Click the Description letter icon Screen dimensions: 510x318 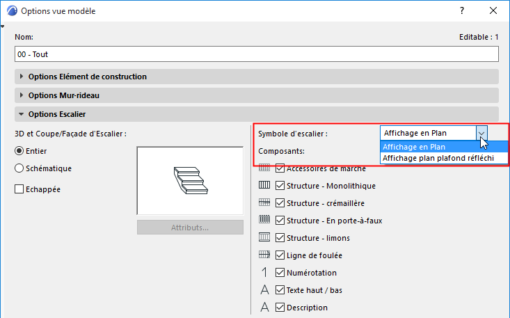tap(265, 307)
